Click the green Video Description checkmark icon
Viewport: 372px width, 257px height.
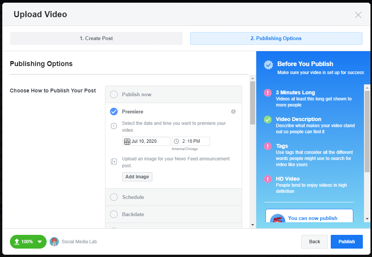click(x=268, y=120)
